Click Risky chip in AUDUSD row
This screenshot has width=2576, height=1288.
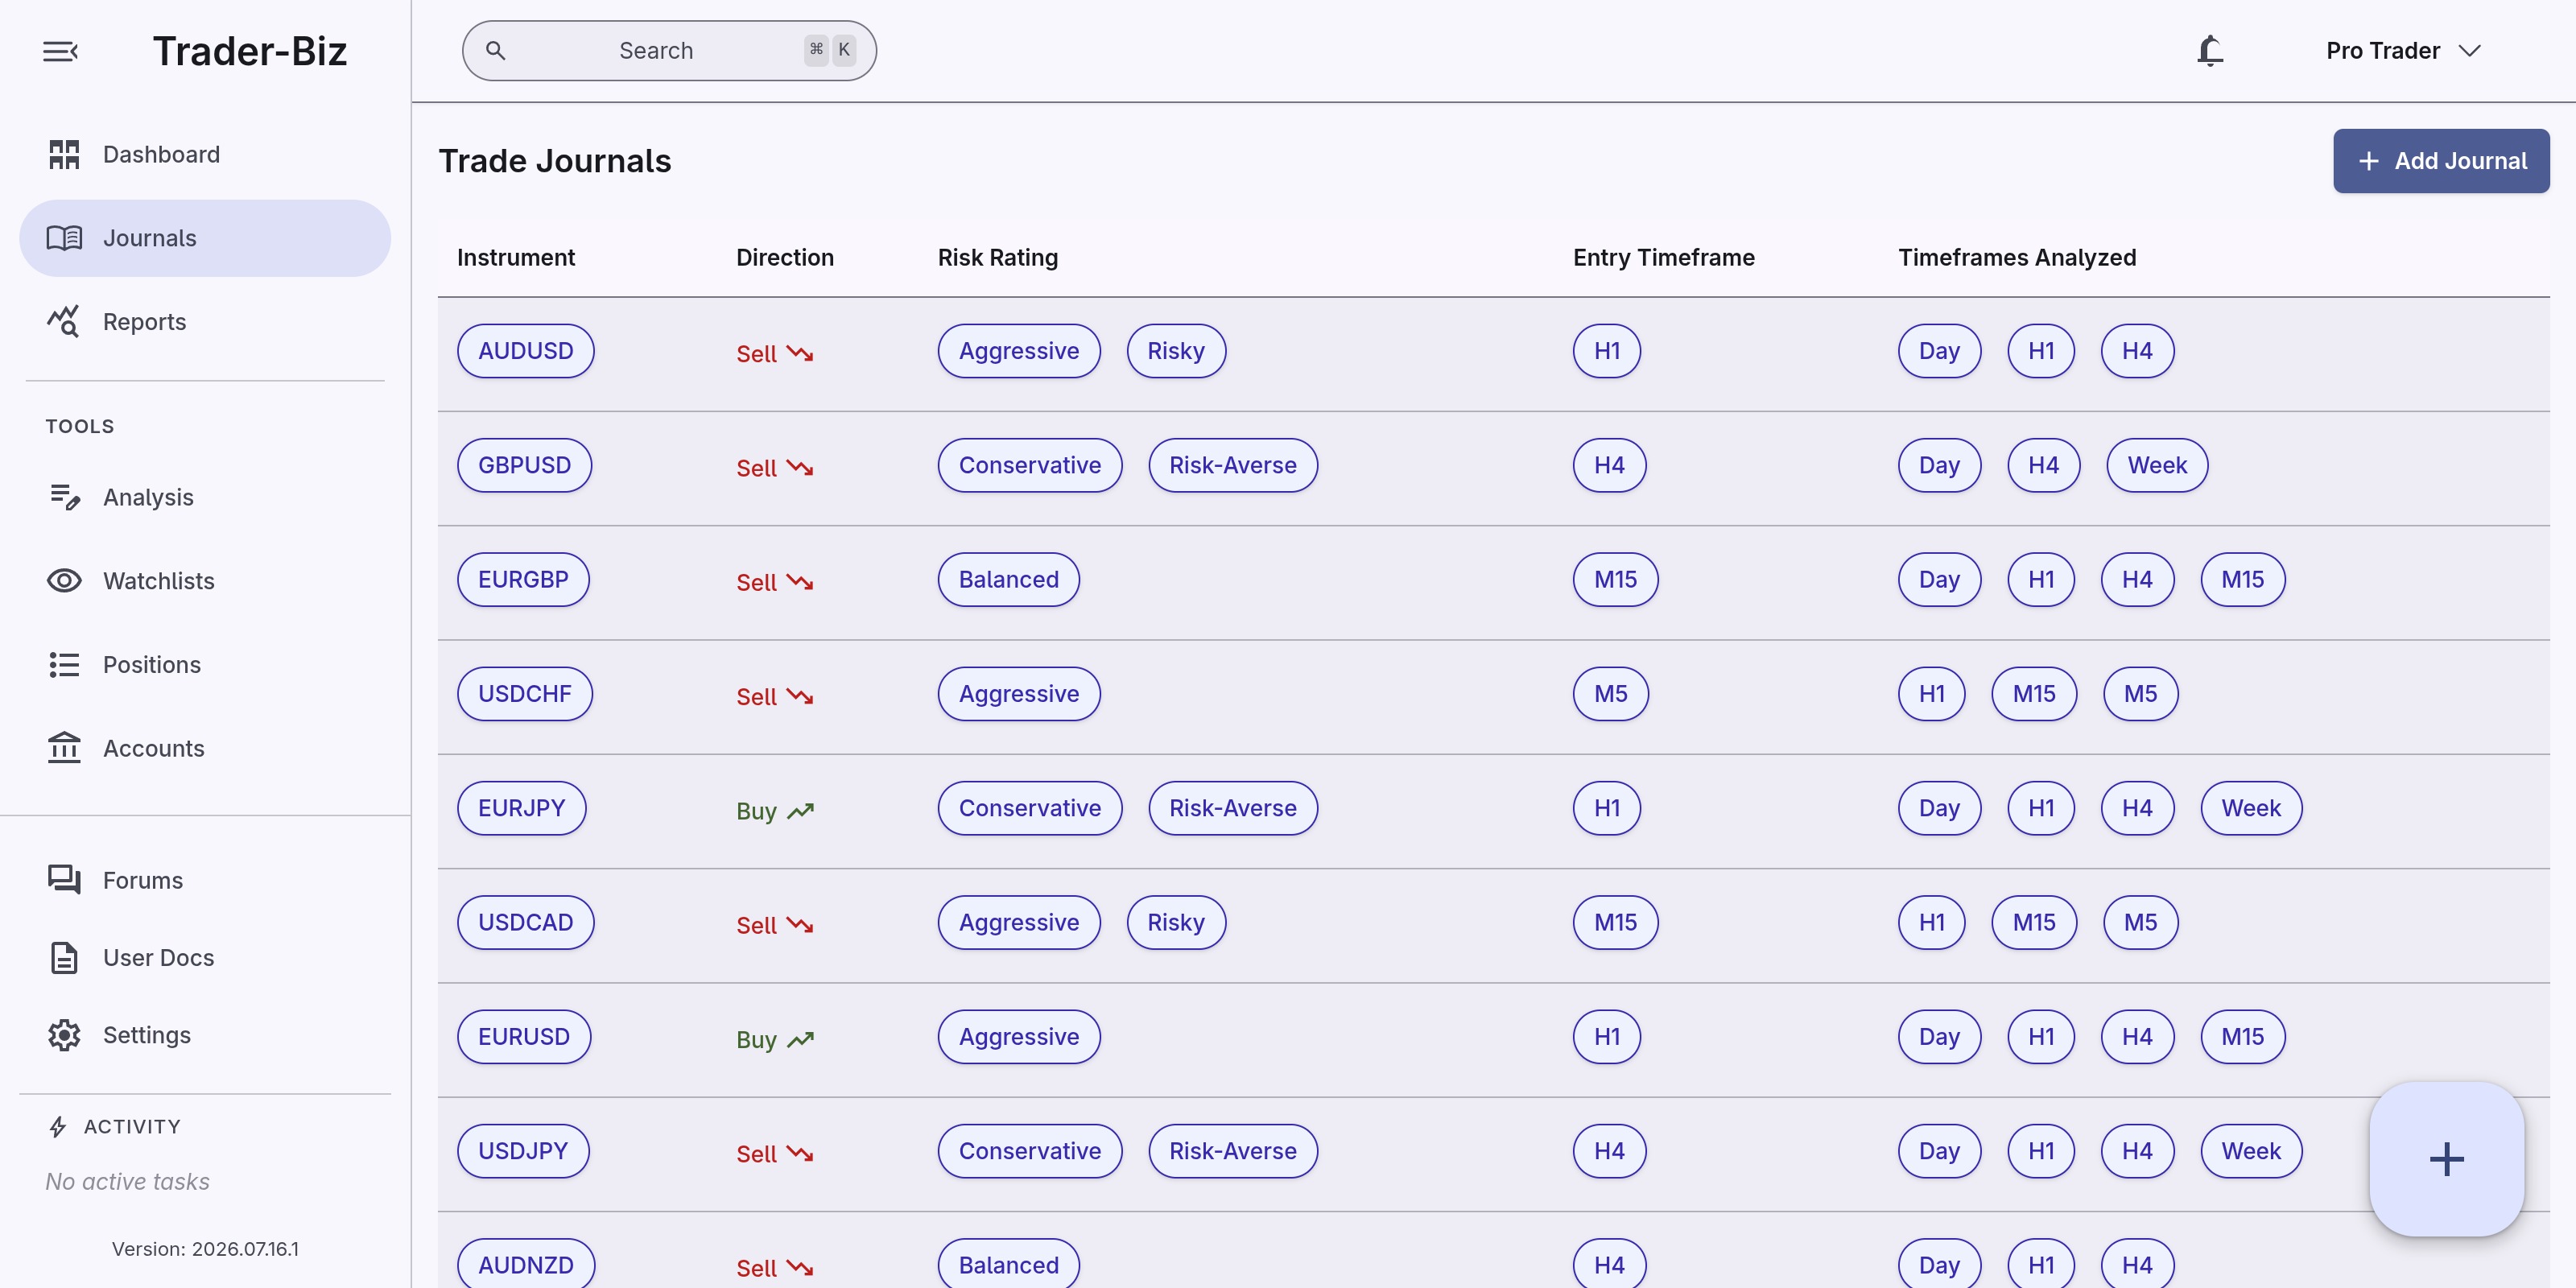pos(1176,351)
